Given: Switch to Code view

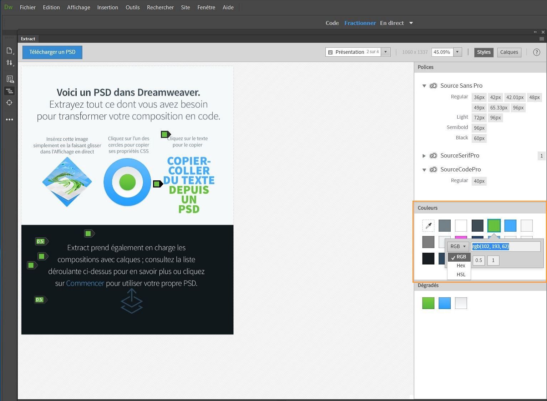Looking at the screenshot, I should 332,23.
